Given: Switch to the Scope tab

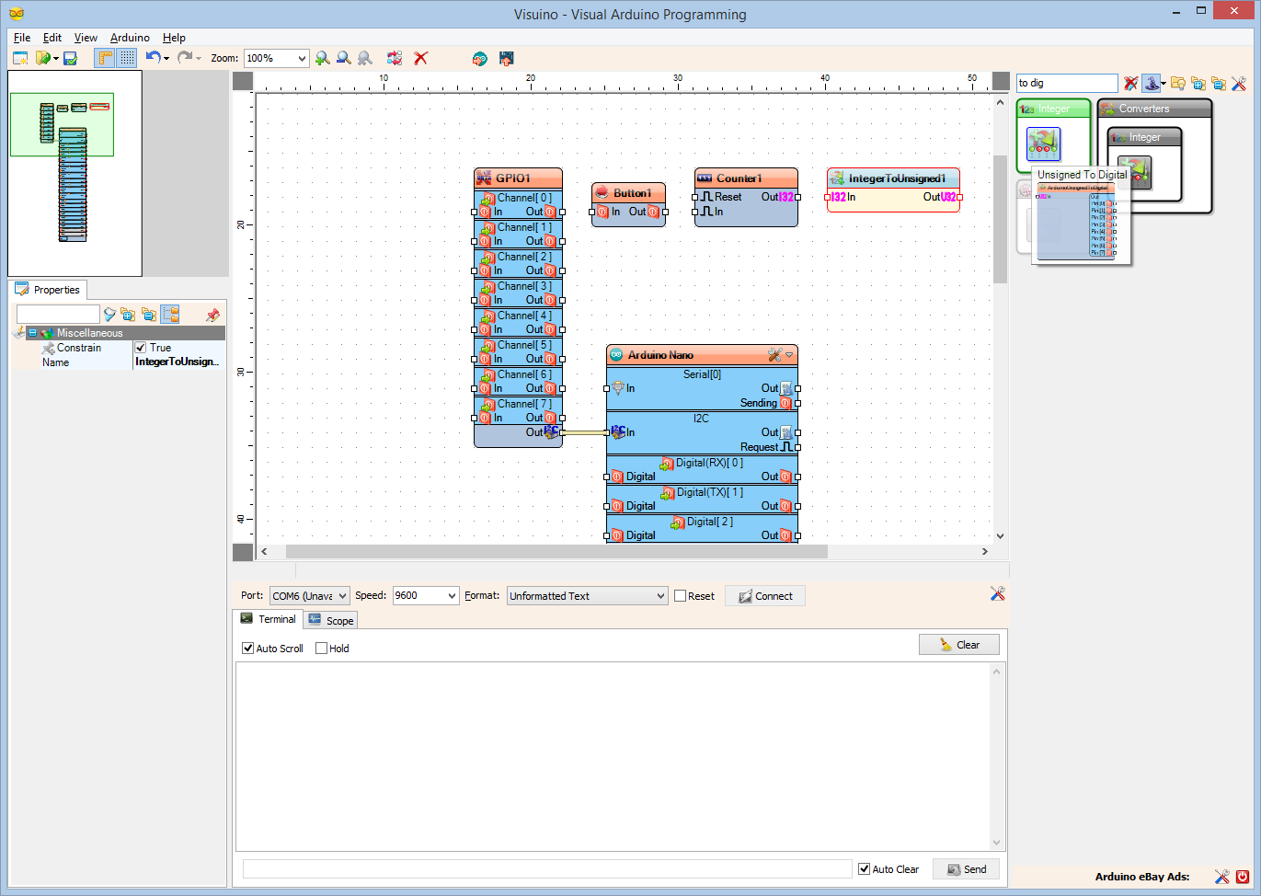Looking at the screenshot, I should click(x=330, y=619).
